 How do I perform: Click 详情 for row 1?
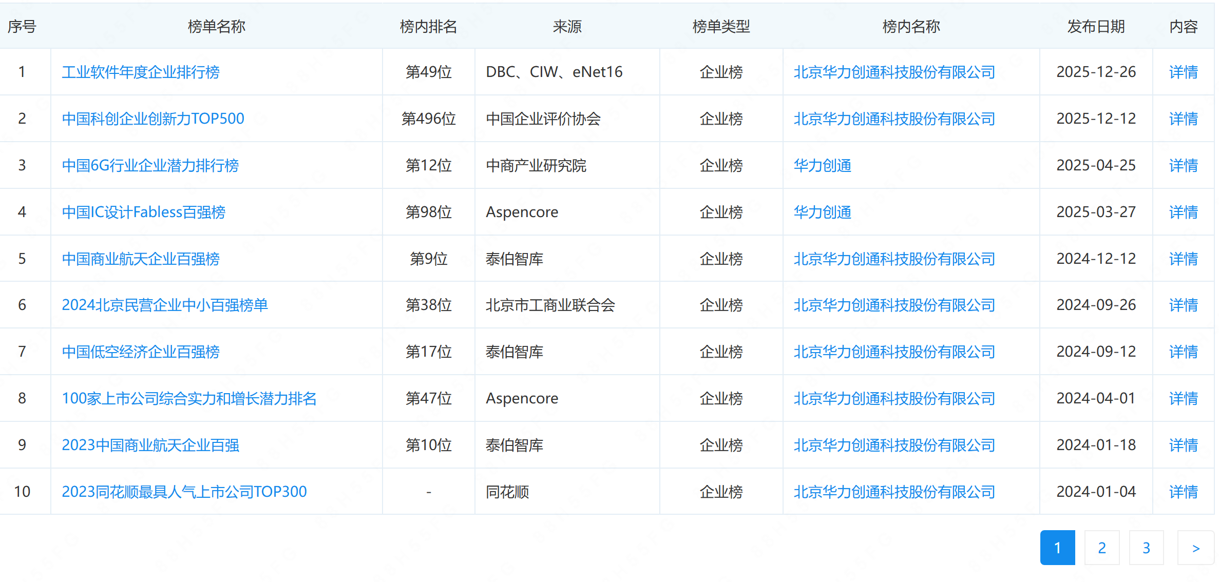(1183, 72)
